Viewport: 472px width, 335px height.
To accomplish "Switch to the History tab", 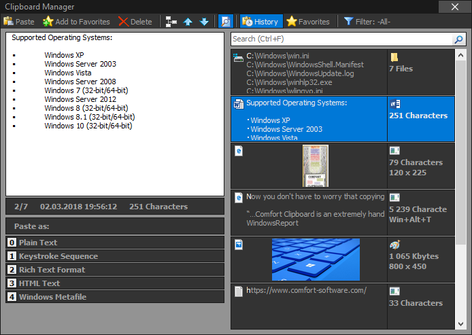I will pyautogui.click(x=260, y=22).
